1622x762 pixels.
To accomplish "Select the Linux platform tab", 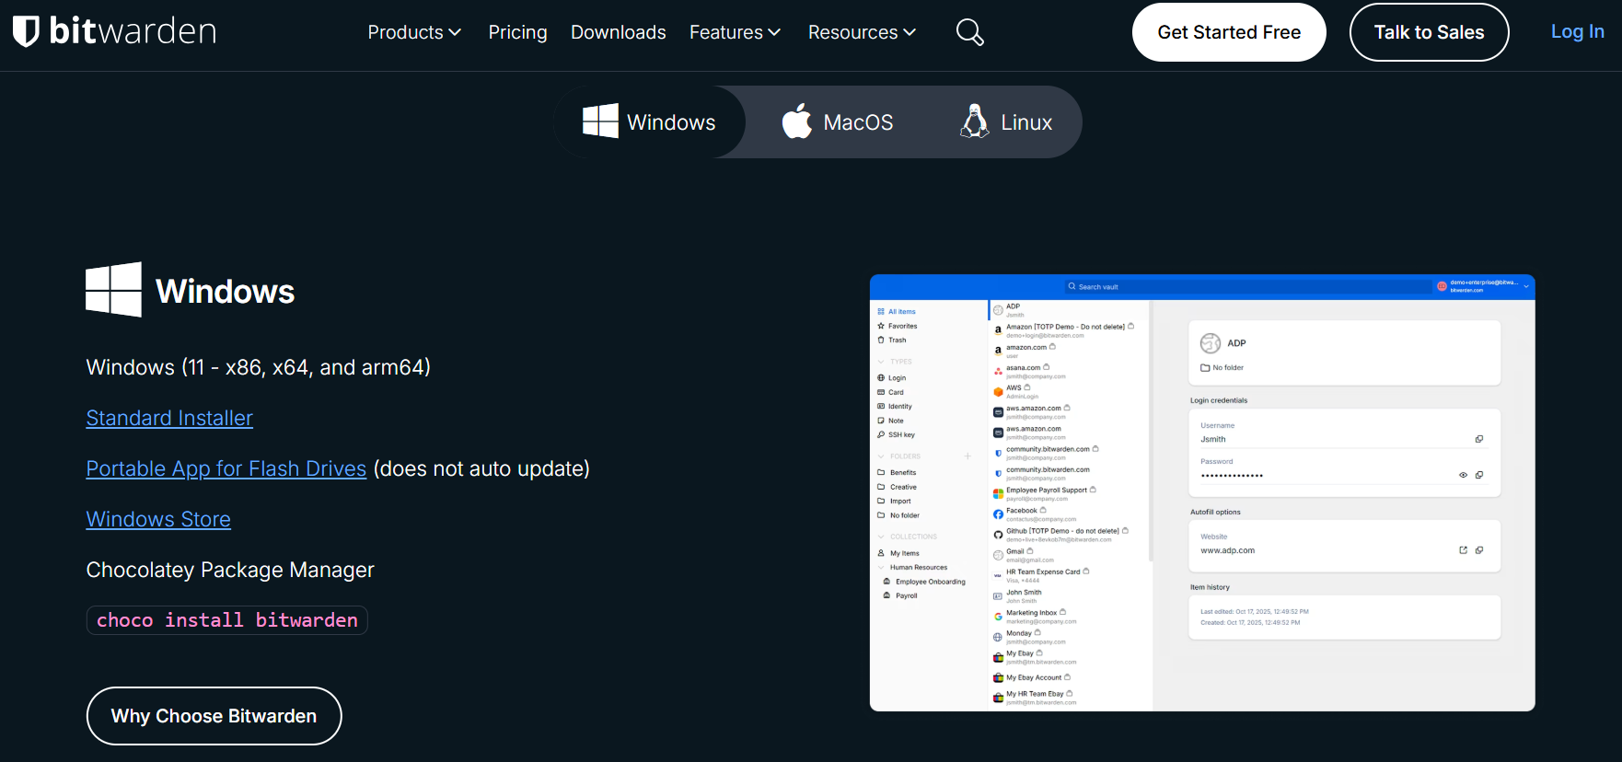I will click(1006, 122).
